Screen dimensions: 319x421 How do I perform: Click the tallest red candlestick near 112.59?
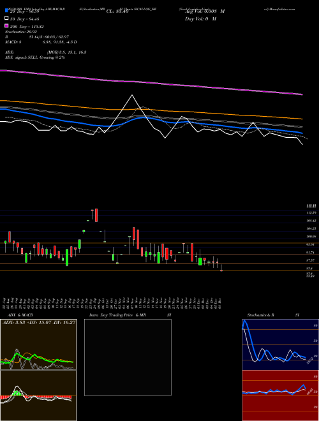click(x=96, y=215)
